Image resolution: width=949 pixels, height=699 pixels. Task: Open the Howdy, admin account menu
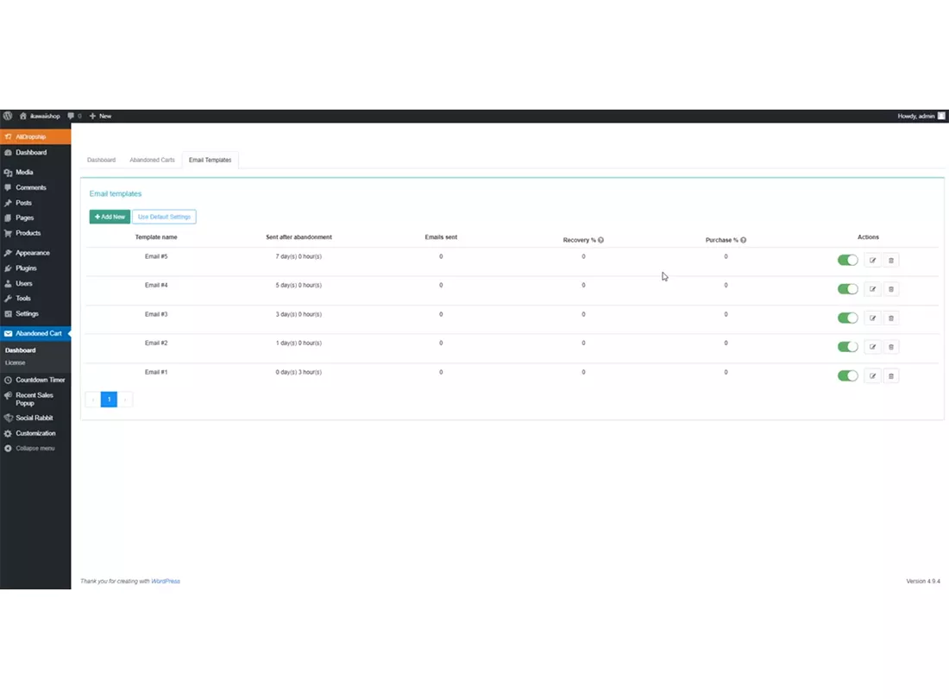coord(921,116)
